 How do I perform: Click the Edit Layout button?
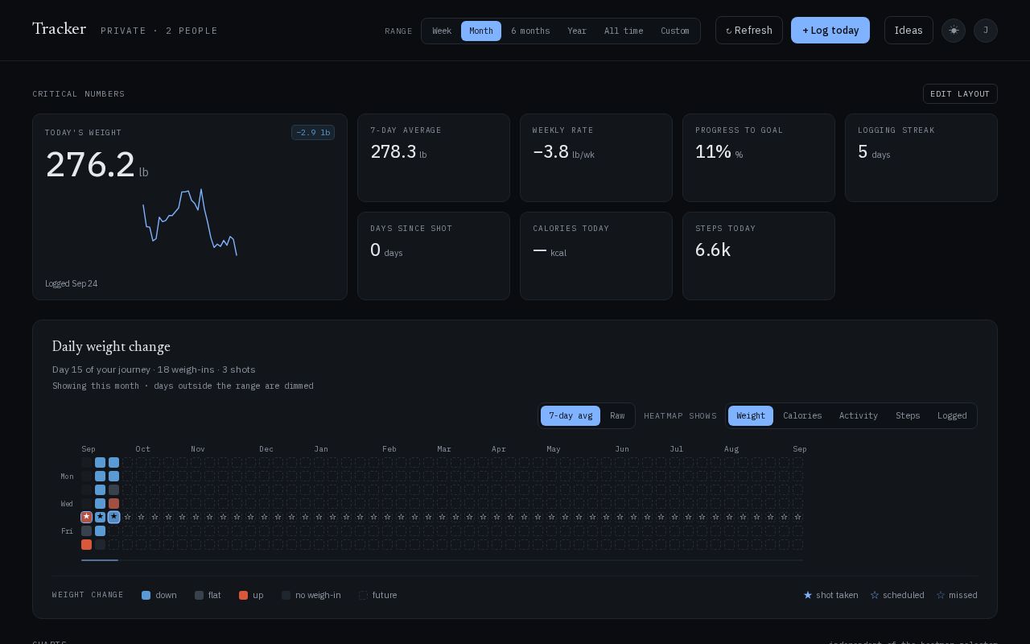(960, 93)
